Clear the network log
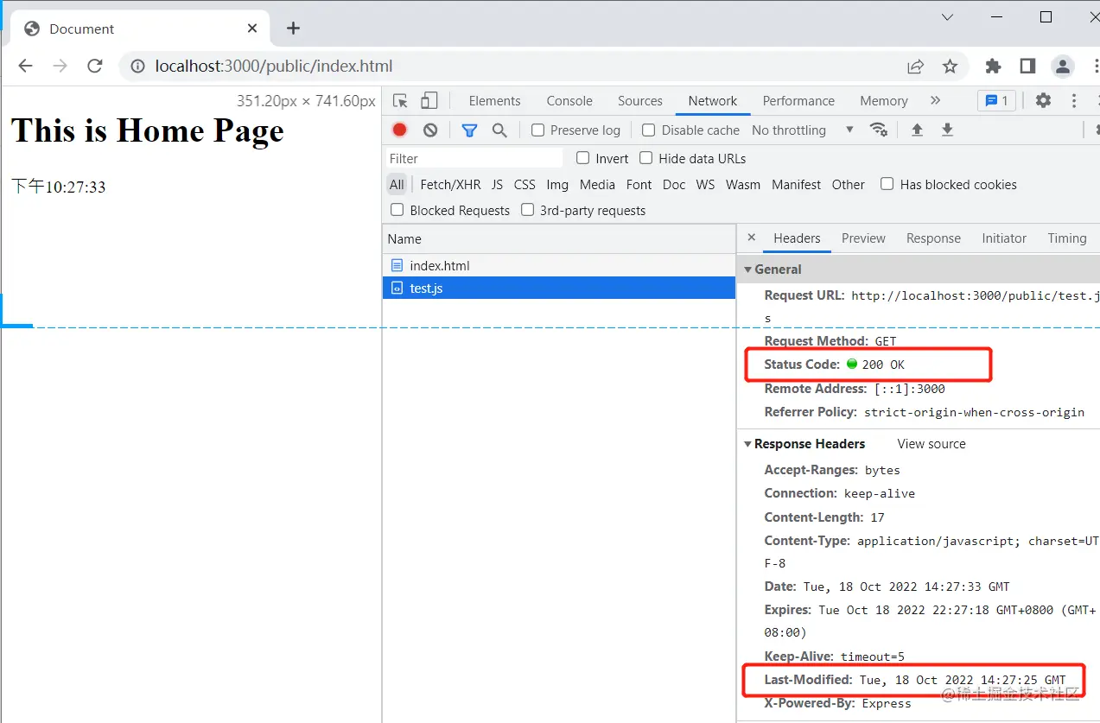The image size is (1100, 723). coord(430,130)
